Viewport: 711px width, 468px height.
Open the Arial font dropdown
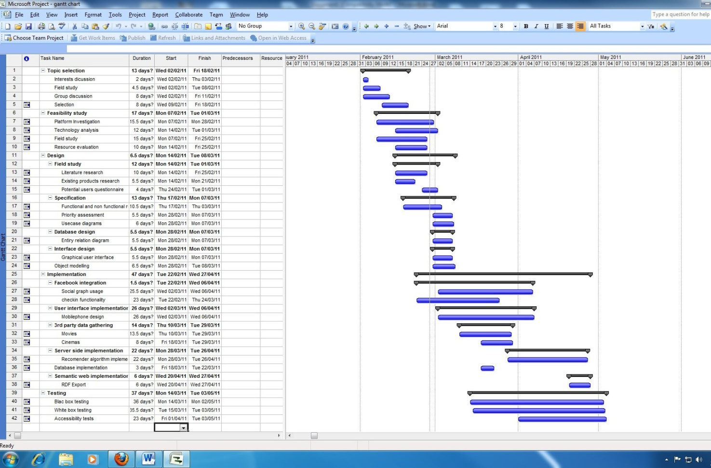[495, 27]
